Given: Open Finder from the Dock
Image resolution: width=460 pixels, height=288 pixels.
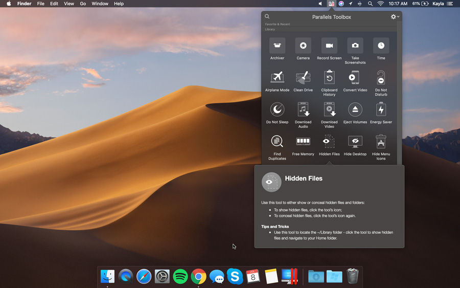Looking at the screenshot, I should [107, 276].
